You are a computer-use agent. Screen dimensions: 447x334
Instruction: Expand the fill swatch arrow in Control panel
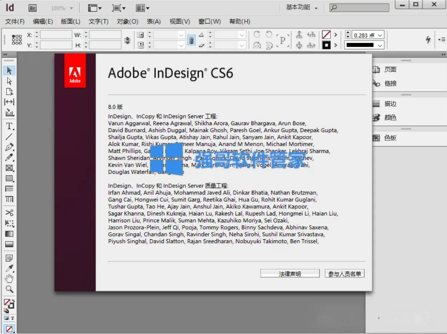(x=335, y=35)
